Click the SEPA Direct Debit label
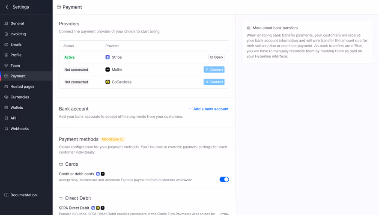379x215 pixels. pyautogui.click(x=74, y=208)
